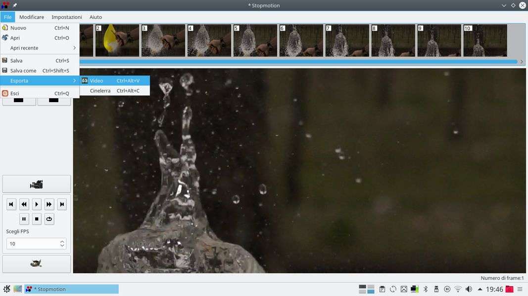Click the USB device tray icon
528x296 pixels.
[x=436, y=289]
